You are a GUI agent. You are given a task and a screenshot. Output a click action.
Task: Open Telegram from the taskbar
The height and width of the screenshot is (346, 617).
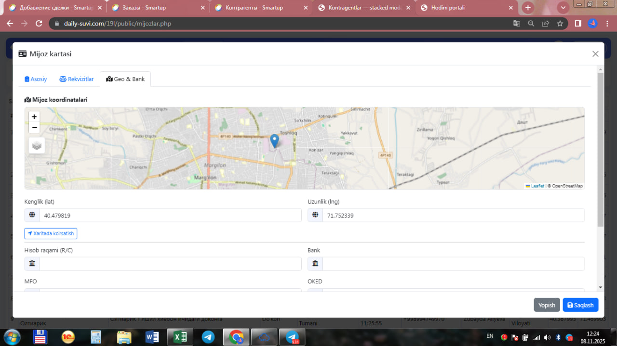(208, 337)
